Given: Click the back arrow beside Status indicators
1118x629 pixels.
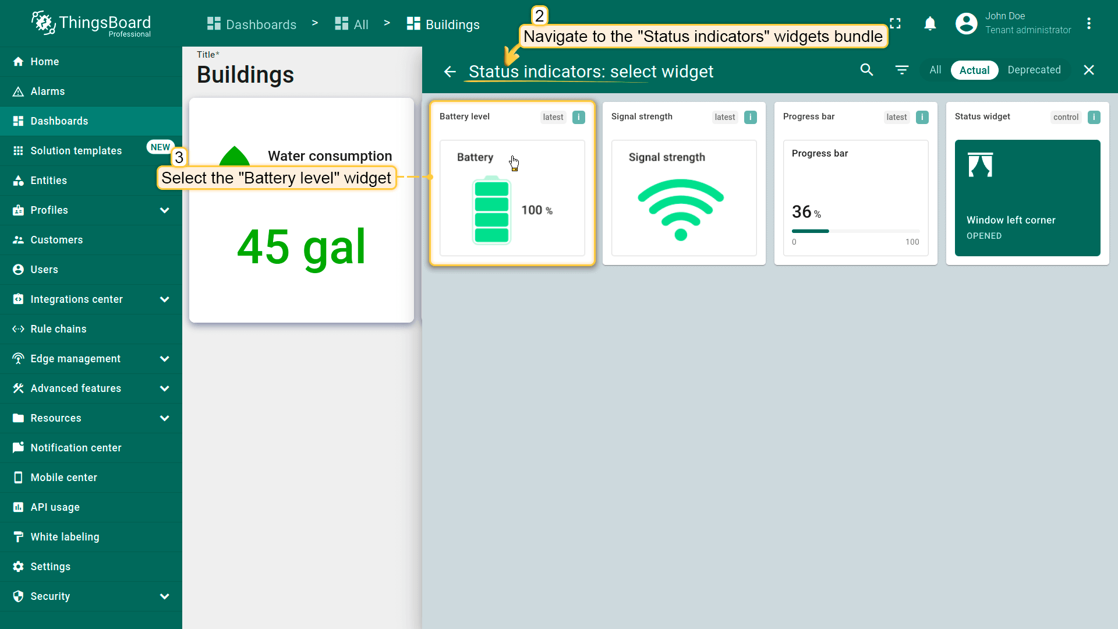Looking at the screenshot, I should [x=450, y=72].
